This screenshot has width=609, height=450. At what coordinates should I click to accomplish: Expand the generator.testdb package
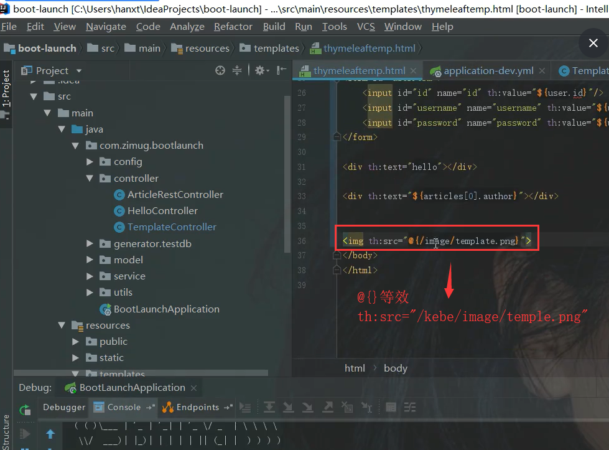click(x=90, y=243)
